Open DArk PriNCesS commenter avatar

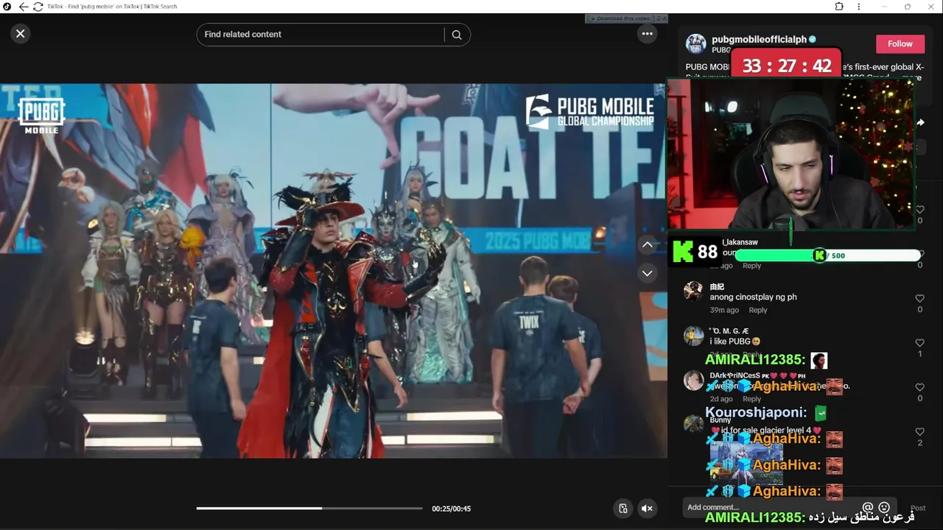[x=693, y=381]
